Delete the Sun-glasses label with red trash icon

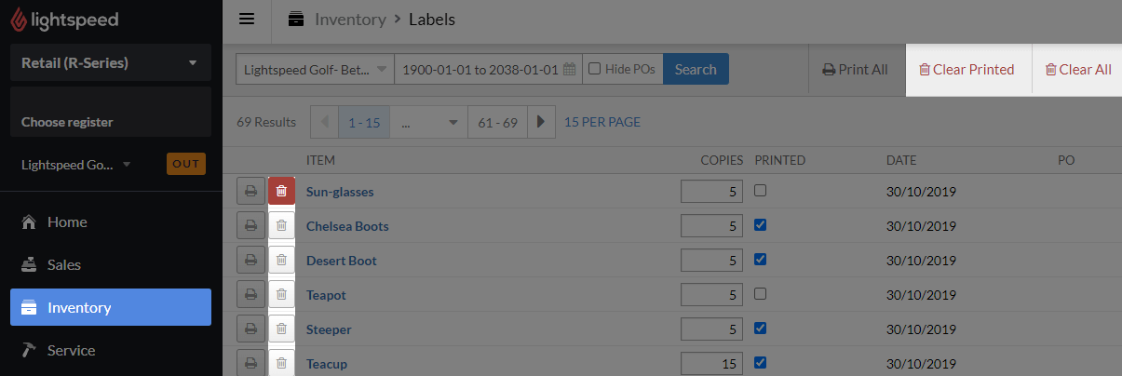tap(281, 192)
